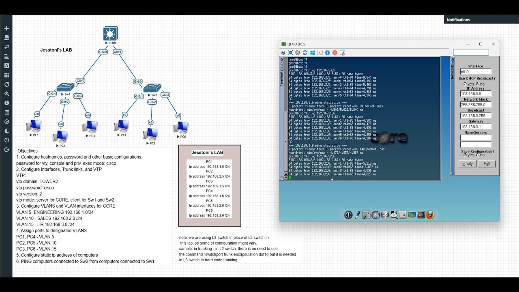Select the PC2 computer node

click(x=60, y=136)
